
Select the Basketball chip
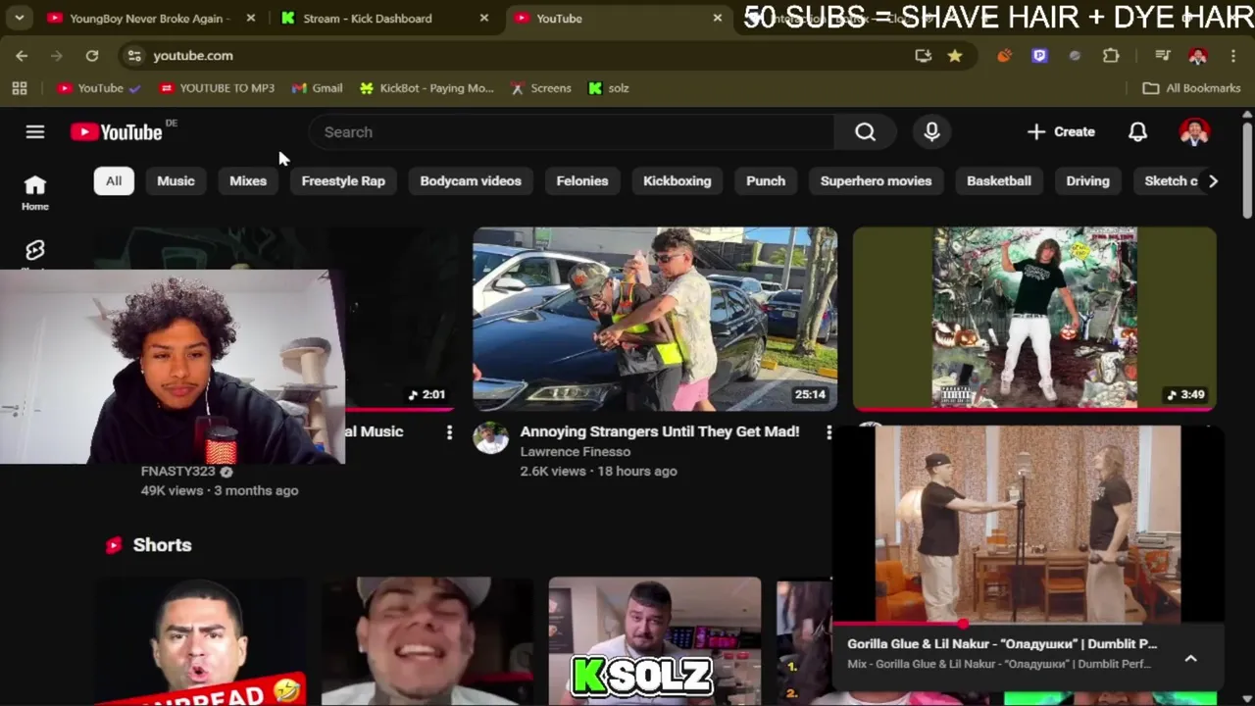999,180
